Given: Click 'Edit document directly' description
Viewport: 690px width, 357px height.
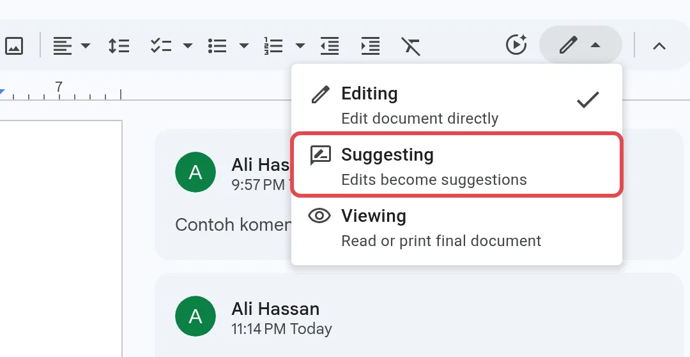Looking at the screenshot, I should tap(420, 119).
